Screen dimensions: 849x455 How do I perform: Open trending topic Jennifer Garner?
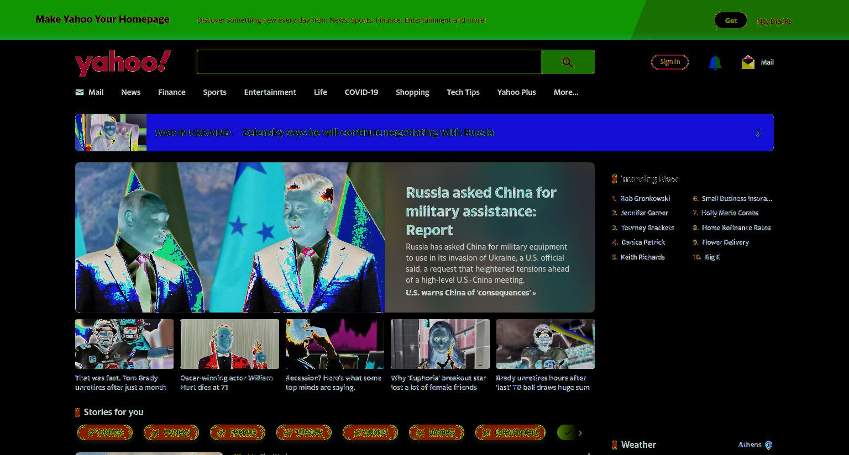(644, 213)
